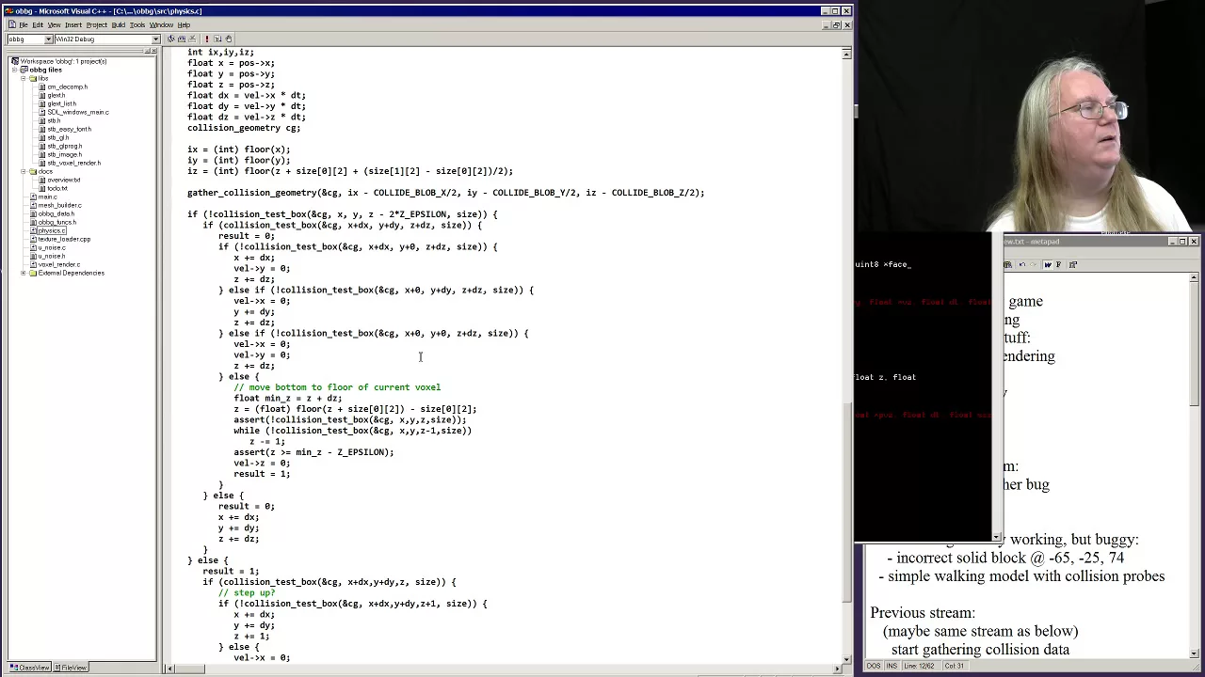Open the Insert menu
This screenshot has width=1205, height=677.
[x=73, y=24]
